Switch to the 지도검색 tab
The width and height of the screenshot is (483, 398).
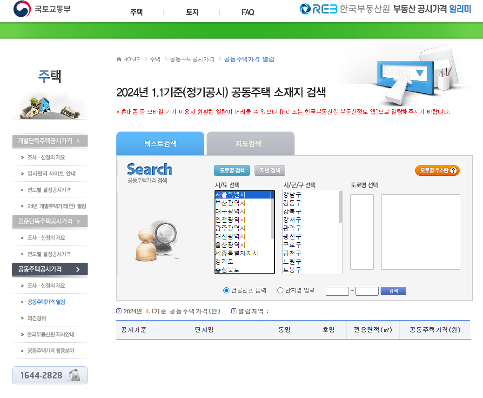click(x=249, y=144)
